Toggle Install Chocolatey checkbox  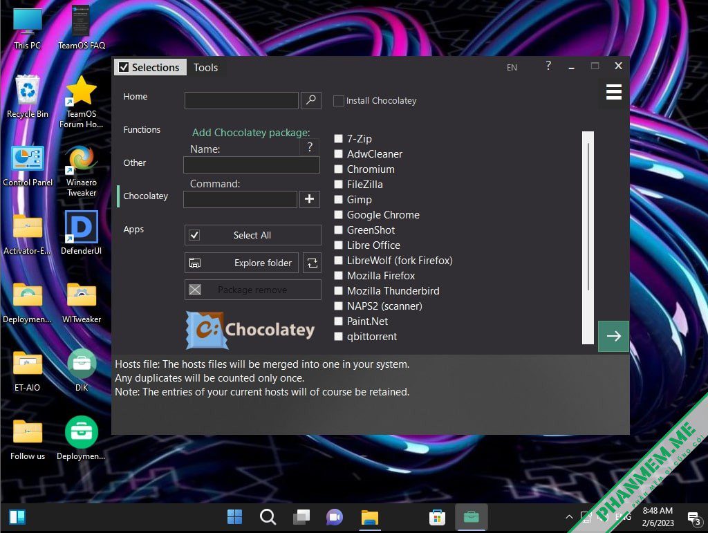click(x=339, y=101)
